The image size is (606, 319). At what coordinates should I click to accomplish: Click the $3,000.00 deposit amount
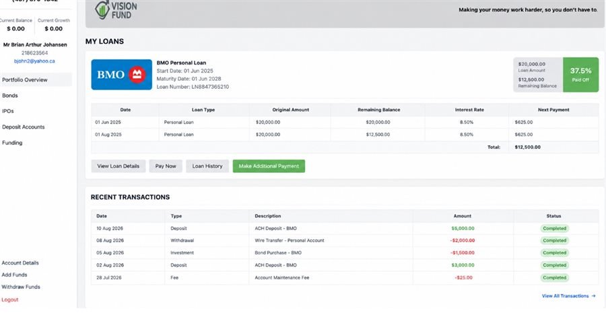coord(463,265)
